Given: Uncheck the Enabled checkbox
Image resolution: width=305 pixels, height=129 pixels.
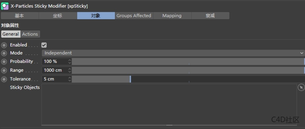Looking at the screenshot, I should click(44, 45).
